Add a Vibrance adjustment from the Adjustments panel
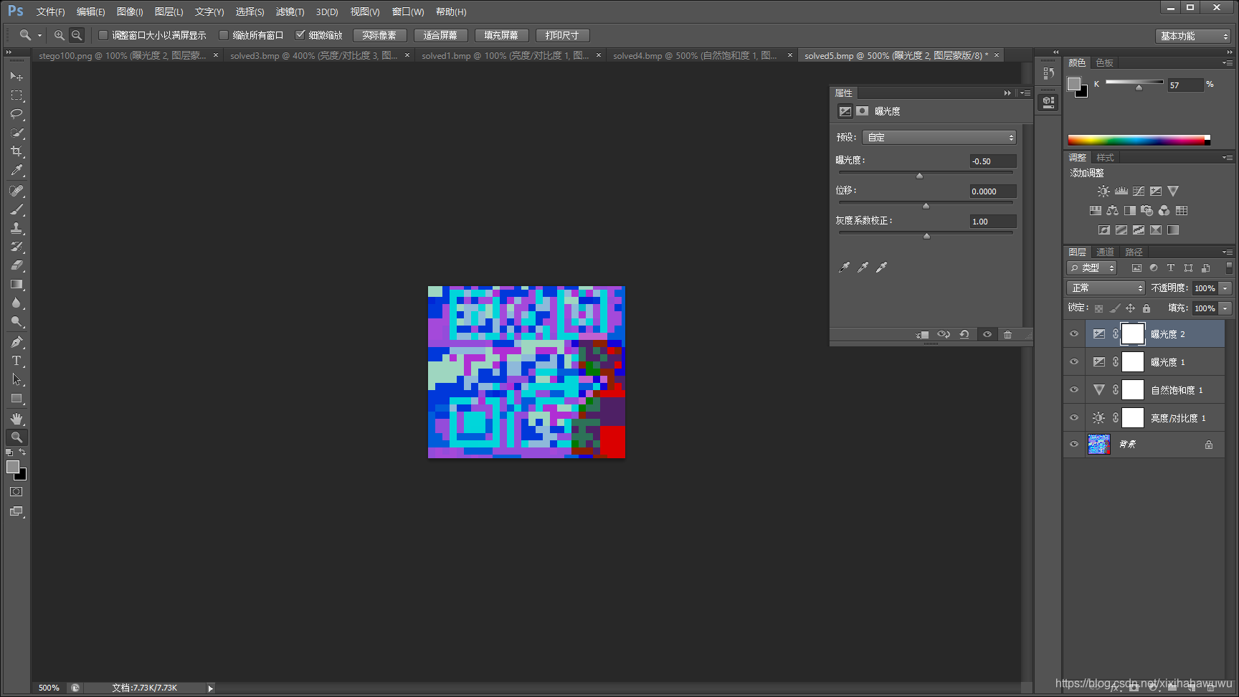 tap(1173, 191)
